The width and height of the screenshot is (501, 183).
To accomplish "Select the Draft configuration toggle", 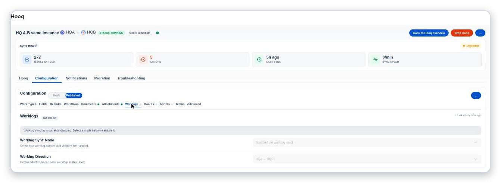I will coord(56,95).
